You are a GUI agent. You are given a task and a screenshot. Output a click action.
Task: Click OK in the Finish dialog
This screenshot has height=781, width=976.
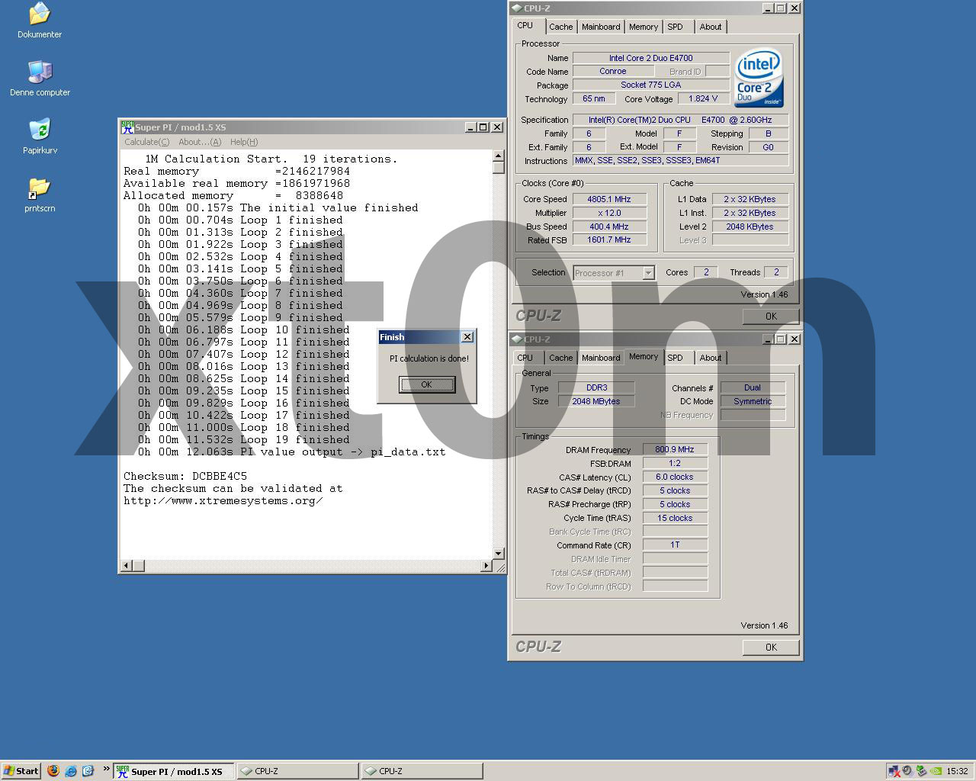click(427, 384)
